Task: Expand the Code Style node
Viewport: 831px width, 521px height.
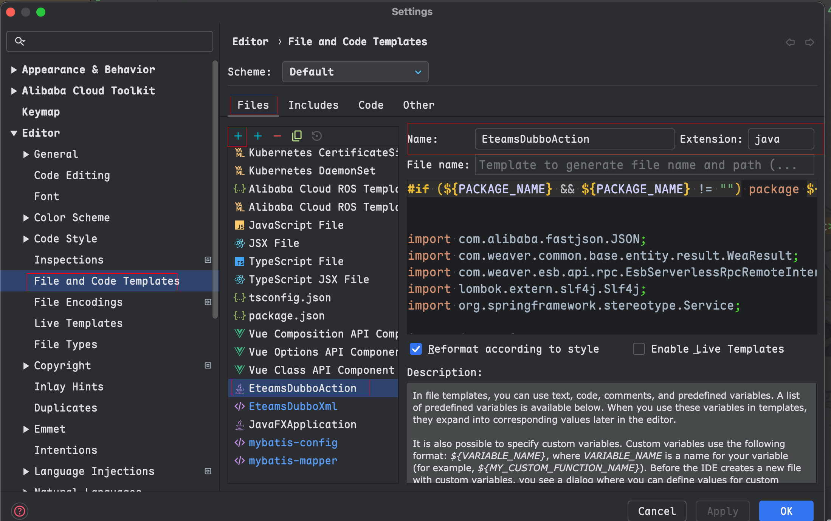Action: point(26,239)
